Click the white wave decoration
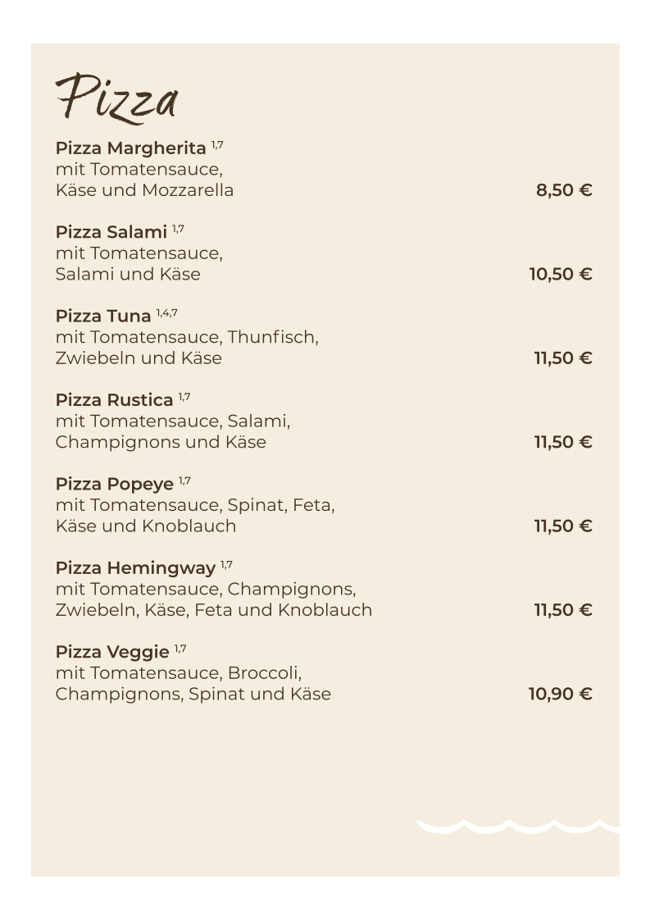This screenshot has height=920, width=650. (516, 826)
